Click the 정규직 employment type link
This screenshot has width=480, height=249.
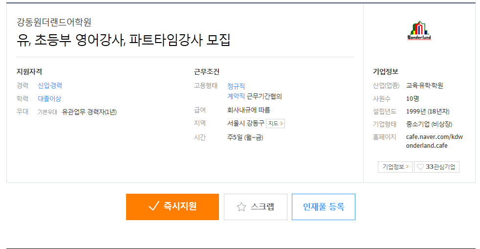(x=236, y=87)
